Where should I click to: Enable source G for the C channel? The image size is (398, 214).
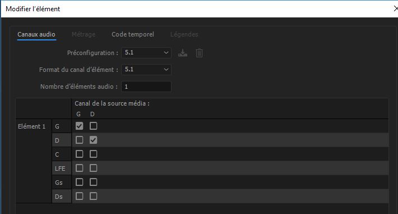[79, 154]
